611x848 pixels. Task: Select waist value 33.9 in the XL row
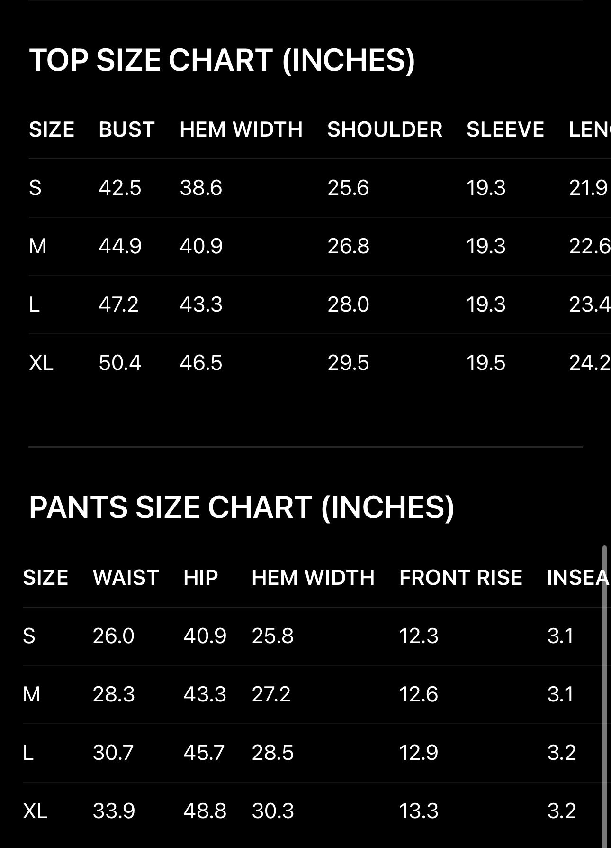114,811
